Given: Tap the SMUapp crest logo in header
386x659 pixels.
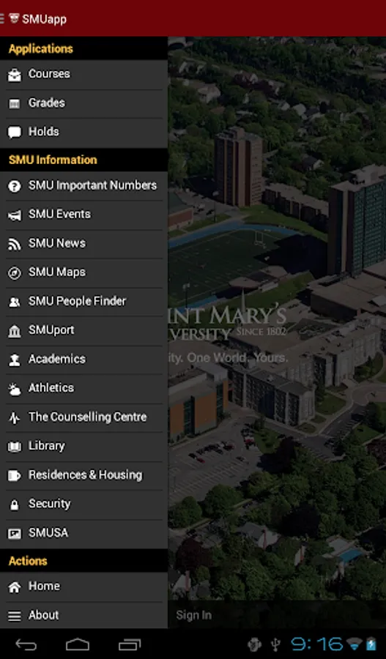Looking at the screenshot, I should [x=14, y=18].
